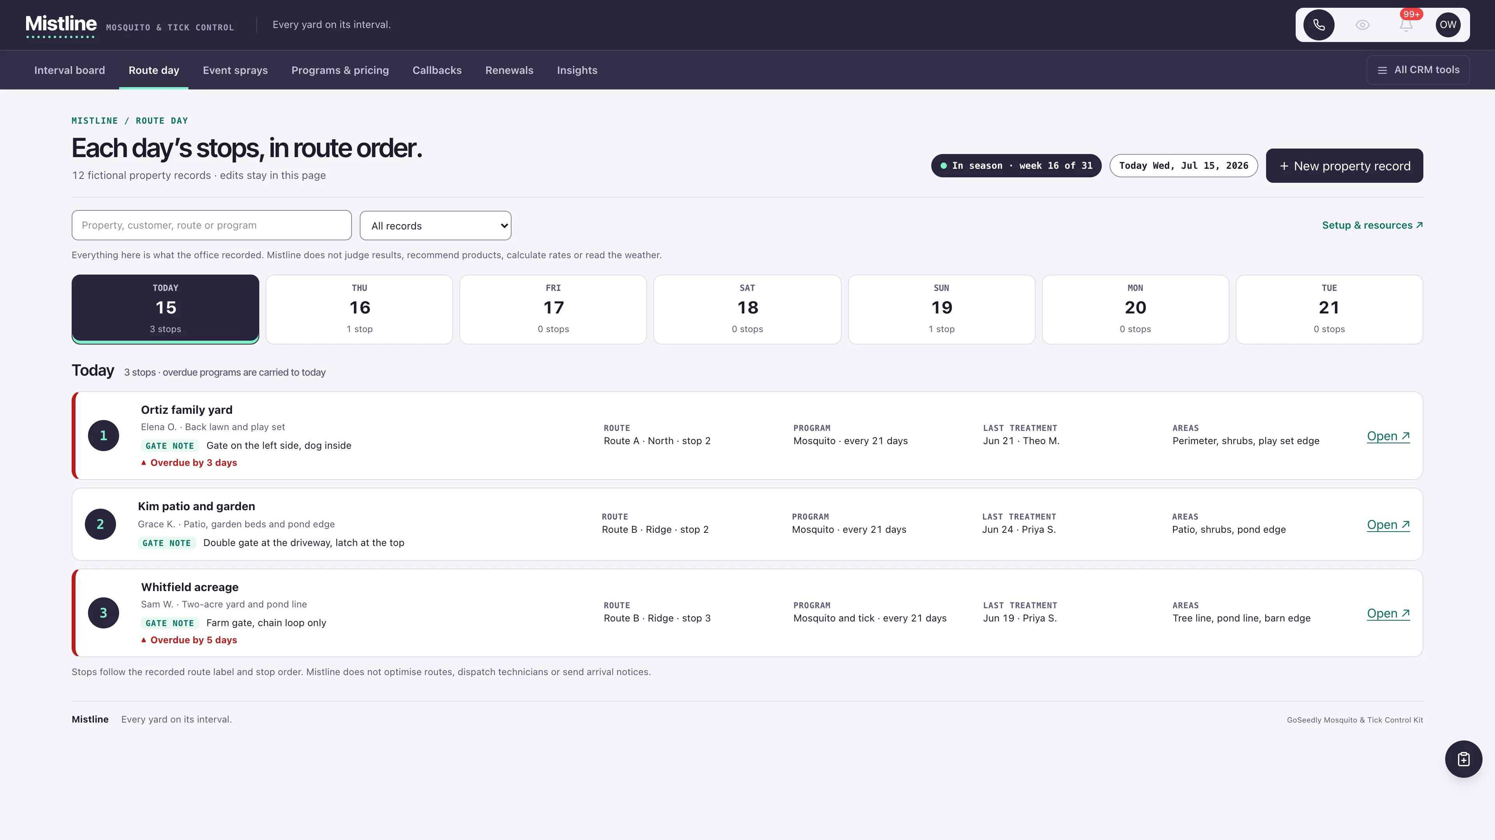The image size is (1495, 840).
Task: Open the Whitfield acreage record link
Action: click(x=1388, y=613)
